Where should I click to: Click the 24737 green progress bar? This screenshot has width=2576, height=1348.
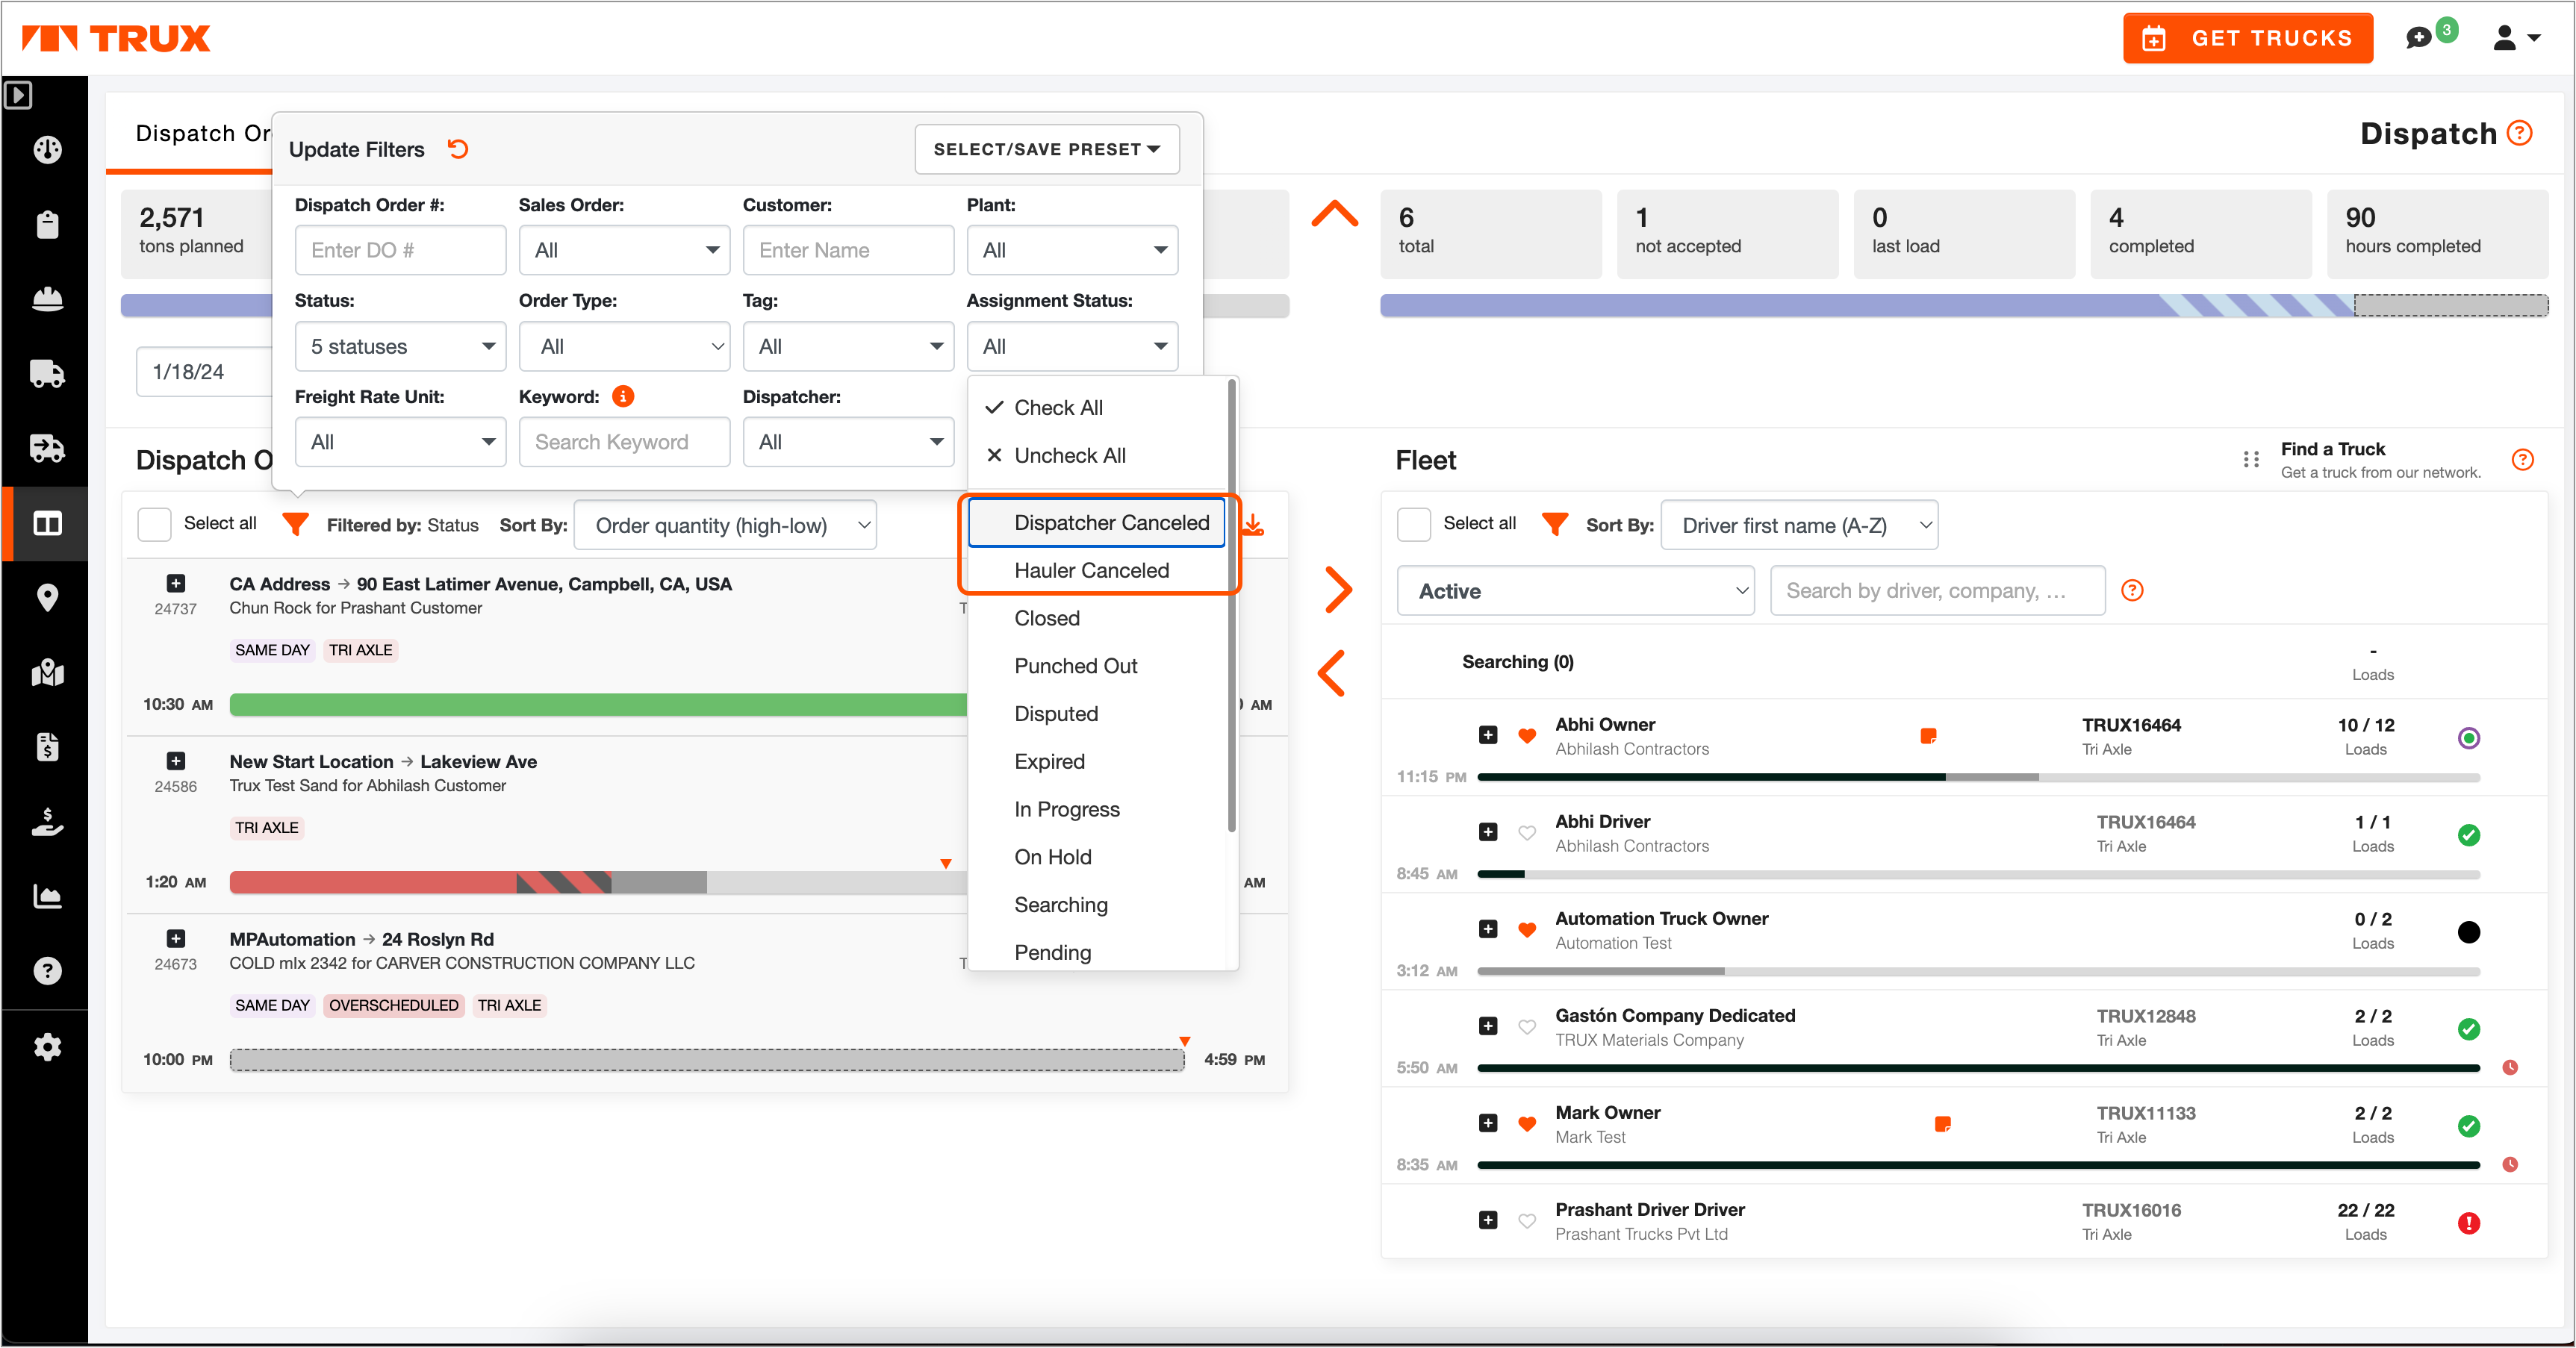(x=598, y=704)
